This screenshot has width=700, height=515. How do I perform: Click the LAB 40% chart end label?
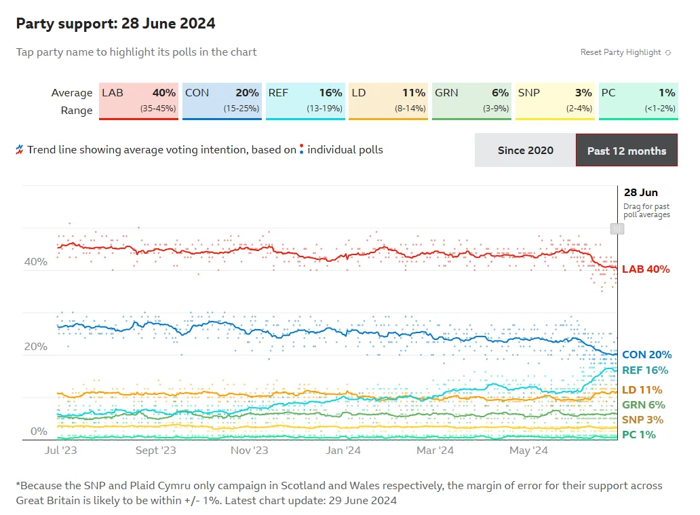(646, 269)
